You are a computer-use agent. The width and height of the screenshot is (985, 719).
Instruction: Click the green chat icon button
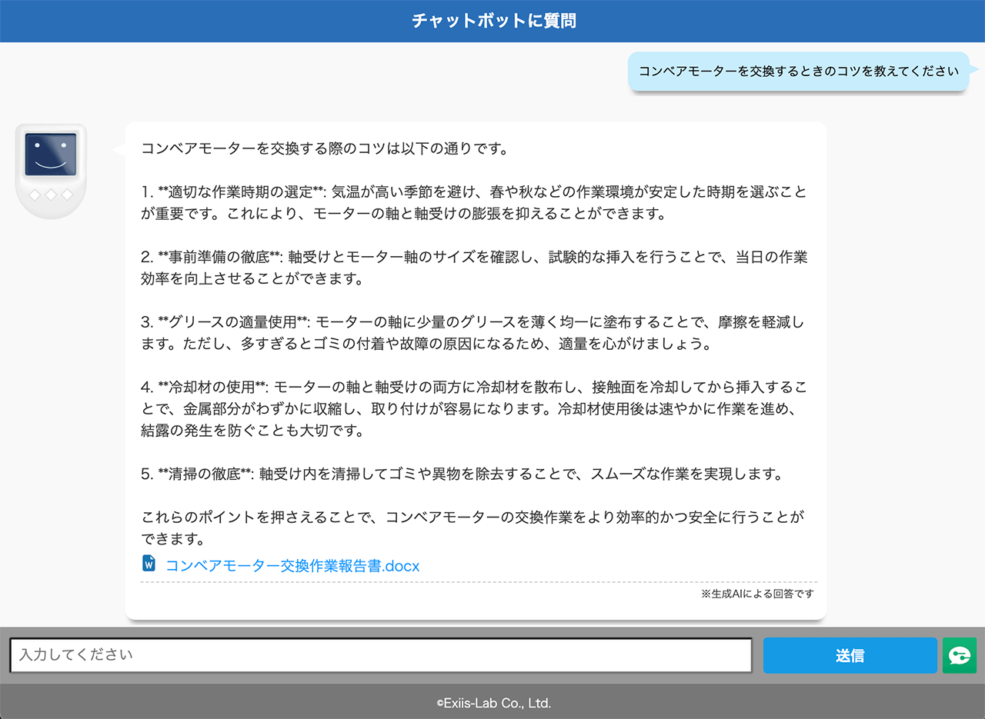click(959, 655)
